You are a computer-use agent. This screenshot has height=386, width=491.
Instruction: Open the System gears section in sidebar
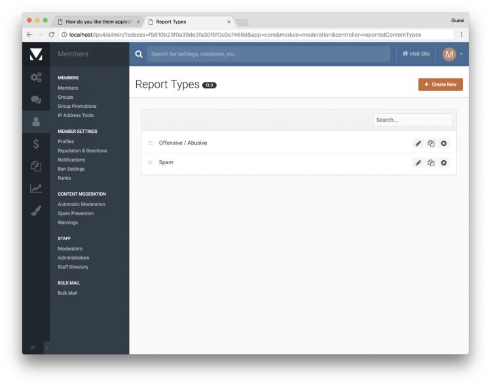point(36,77)
